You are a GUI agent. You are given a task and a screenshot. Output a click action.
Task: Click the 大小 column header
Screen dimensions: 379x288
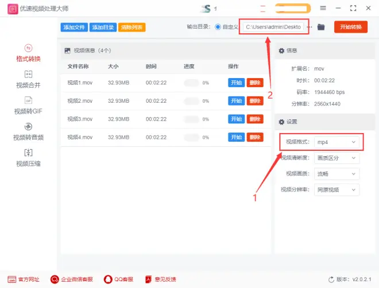(113, 67)
